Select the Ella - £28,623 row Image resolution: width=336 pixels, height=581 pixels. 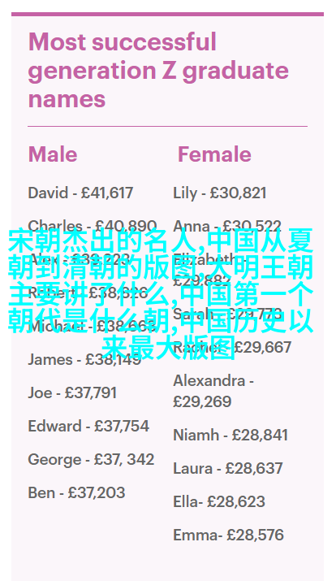(x=219, y=501)
